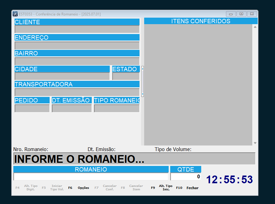Click the ENDEREÇO field
The width and height of the screenshot is (275, 204).
click(77, 46)
